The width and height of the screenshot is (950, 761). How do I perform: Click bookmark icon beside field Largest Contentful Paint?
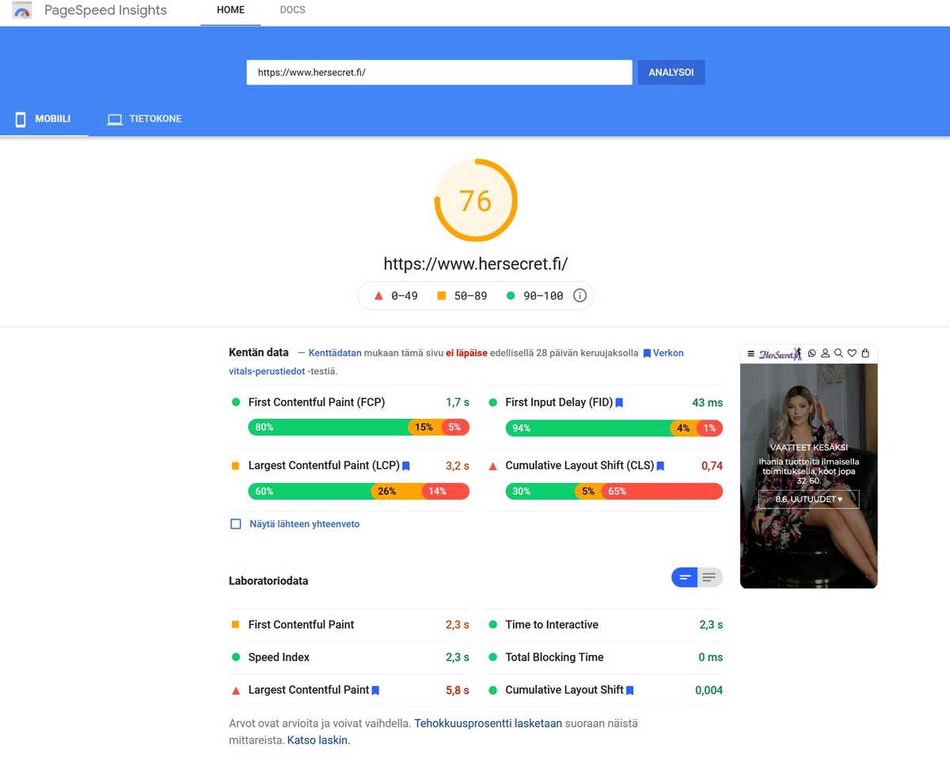click(406, 466)
